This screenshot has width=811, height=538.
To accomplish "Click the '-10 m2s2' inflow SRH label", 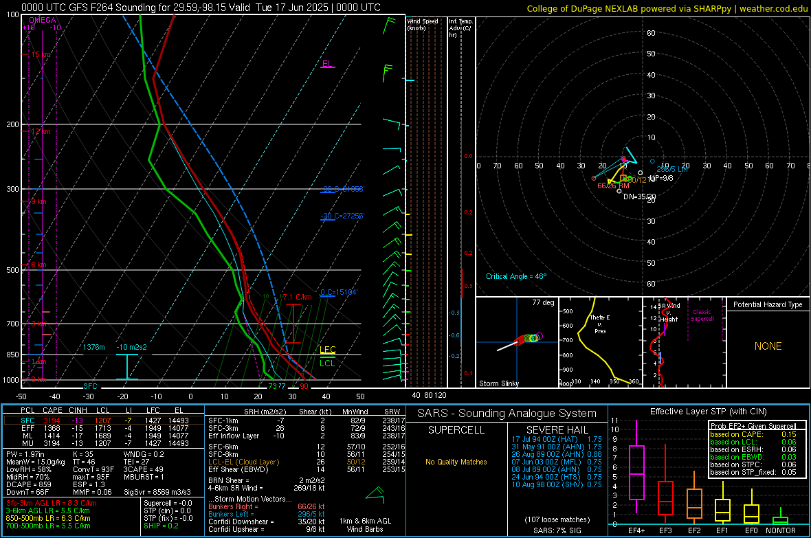I will [131, 347].
